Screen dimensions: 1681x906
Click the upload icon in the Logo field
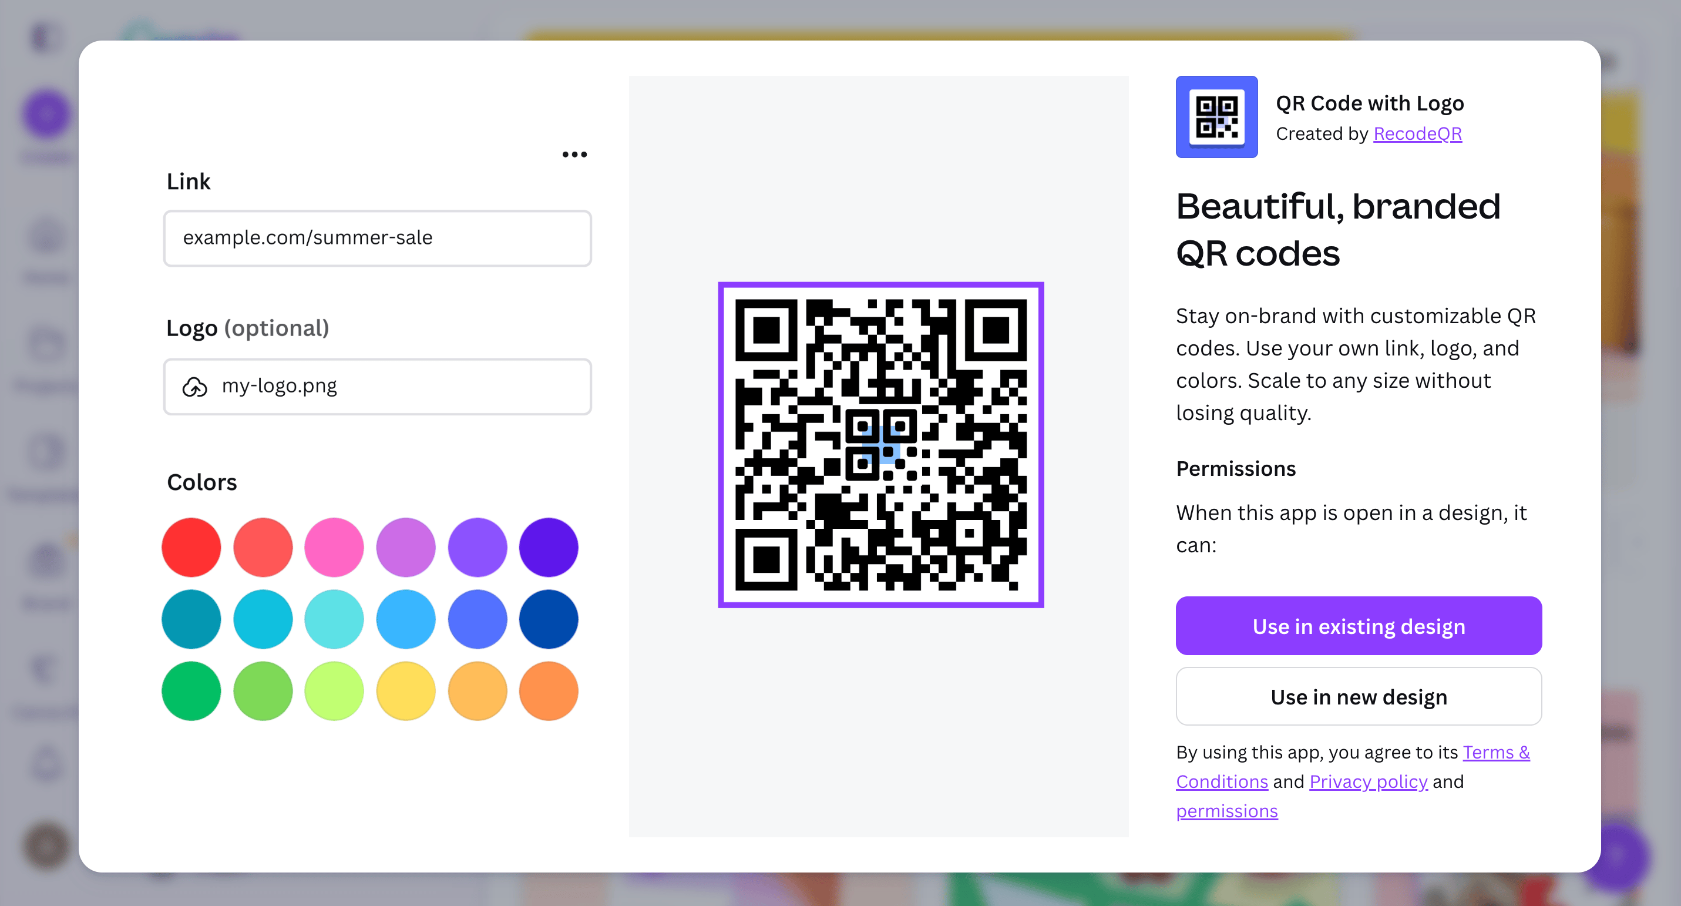194,387
